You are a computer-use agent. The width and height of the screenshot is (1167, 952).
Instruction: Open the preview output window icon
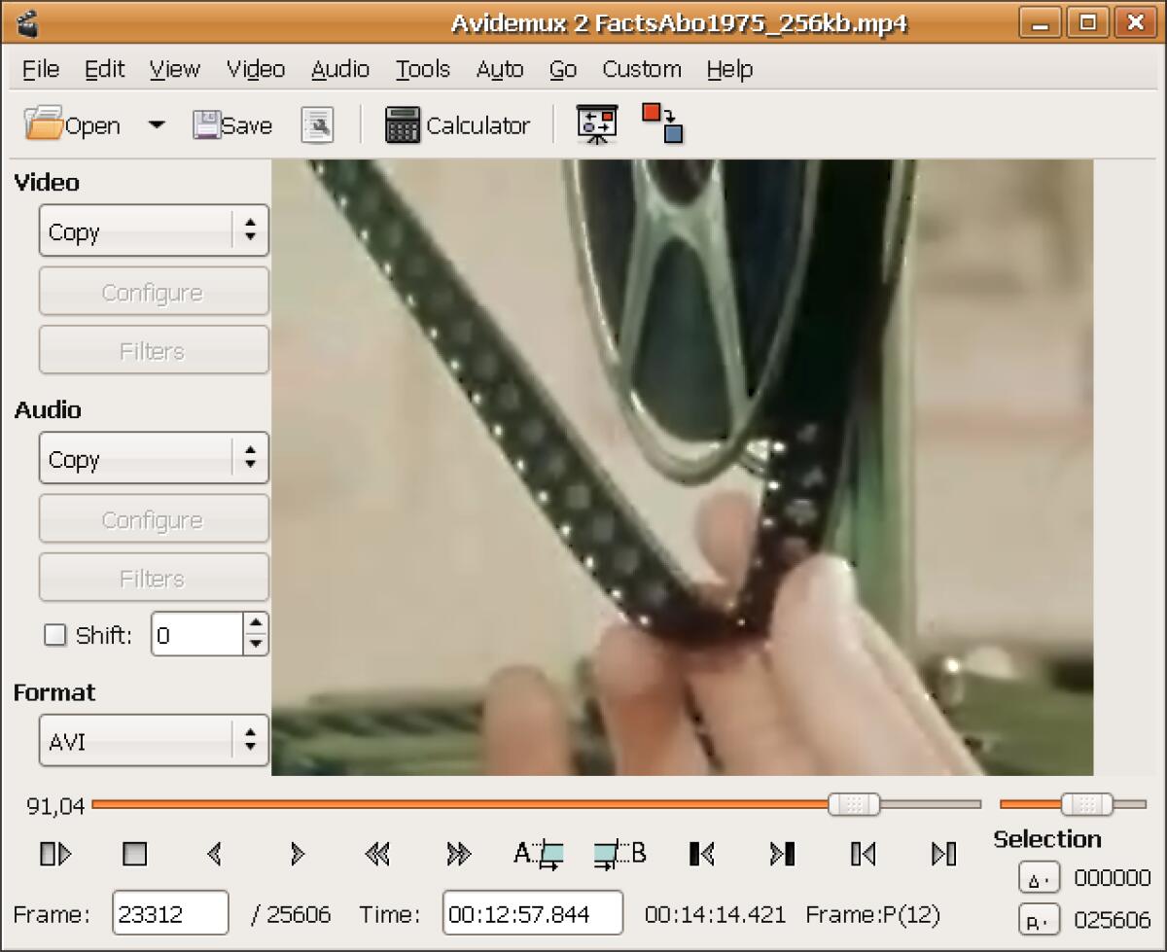tap(596, 123)
